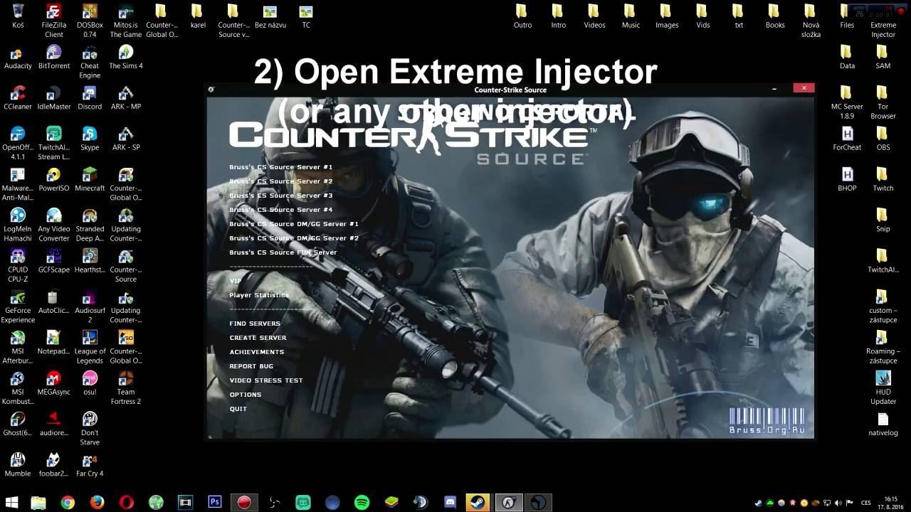Open HUD Updater desktop icon
The width and height of the screenshot is (911, 512).
click(x=883, y=387)
